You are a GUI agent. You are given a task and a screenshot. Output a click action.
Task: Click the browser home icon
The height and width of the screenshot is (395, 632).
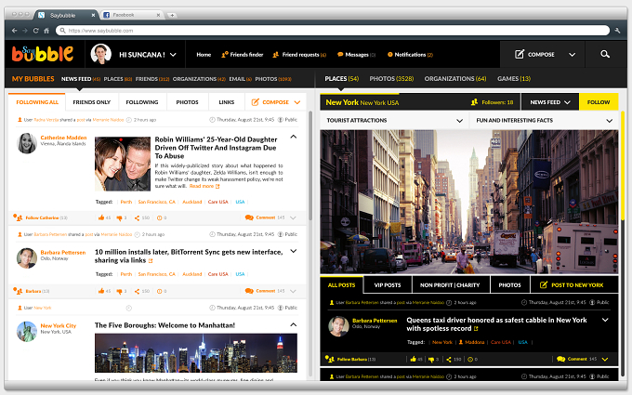coord(46,31)
